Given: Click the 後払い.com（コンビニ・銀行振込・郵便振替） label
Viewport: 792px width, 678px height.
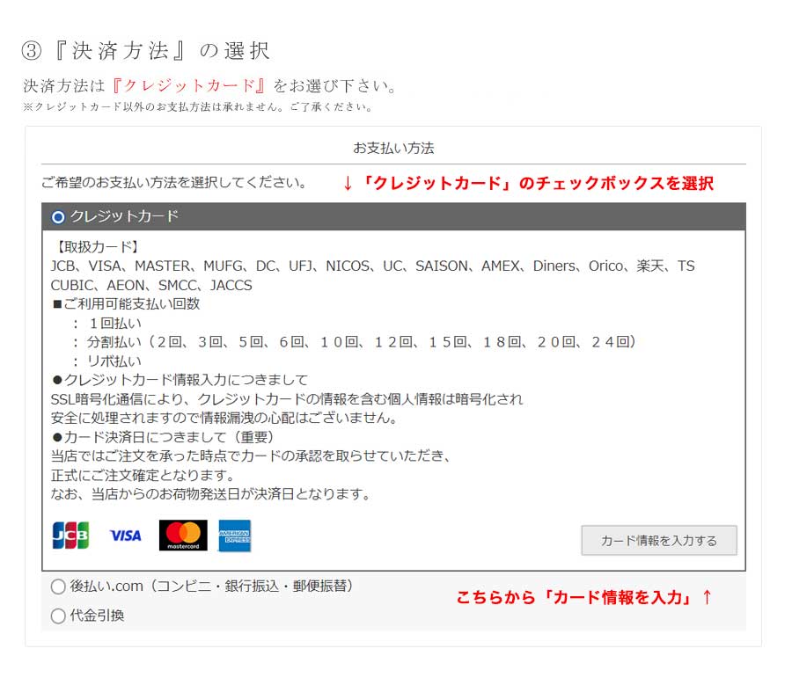Looking at the screenshot, I should 211,586.
